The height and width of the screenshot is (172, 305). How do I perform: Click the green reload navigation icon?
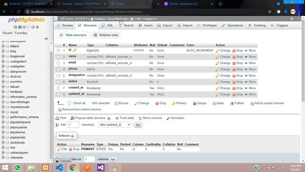click(x=37, y=27)
